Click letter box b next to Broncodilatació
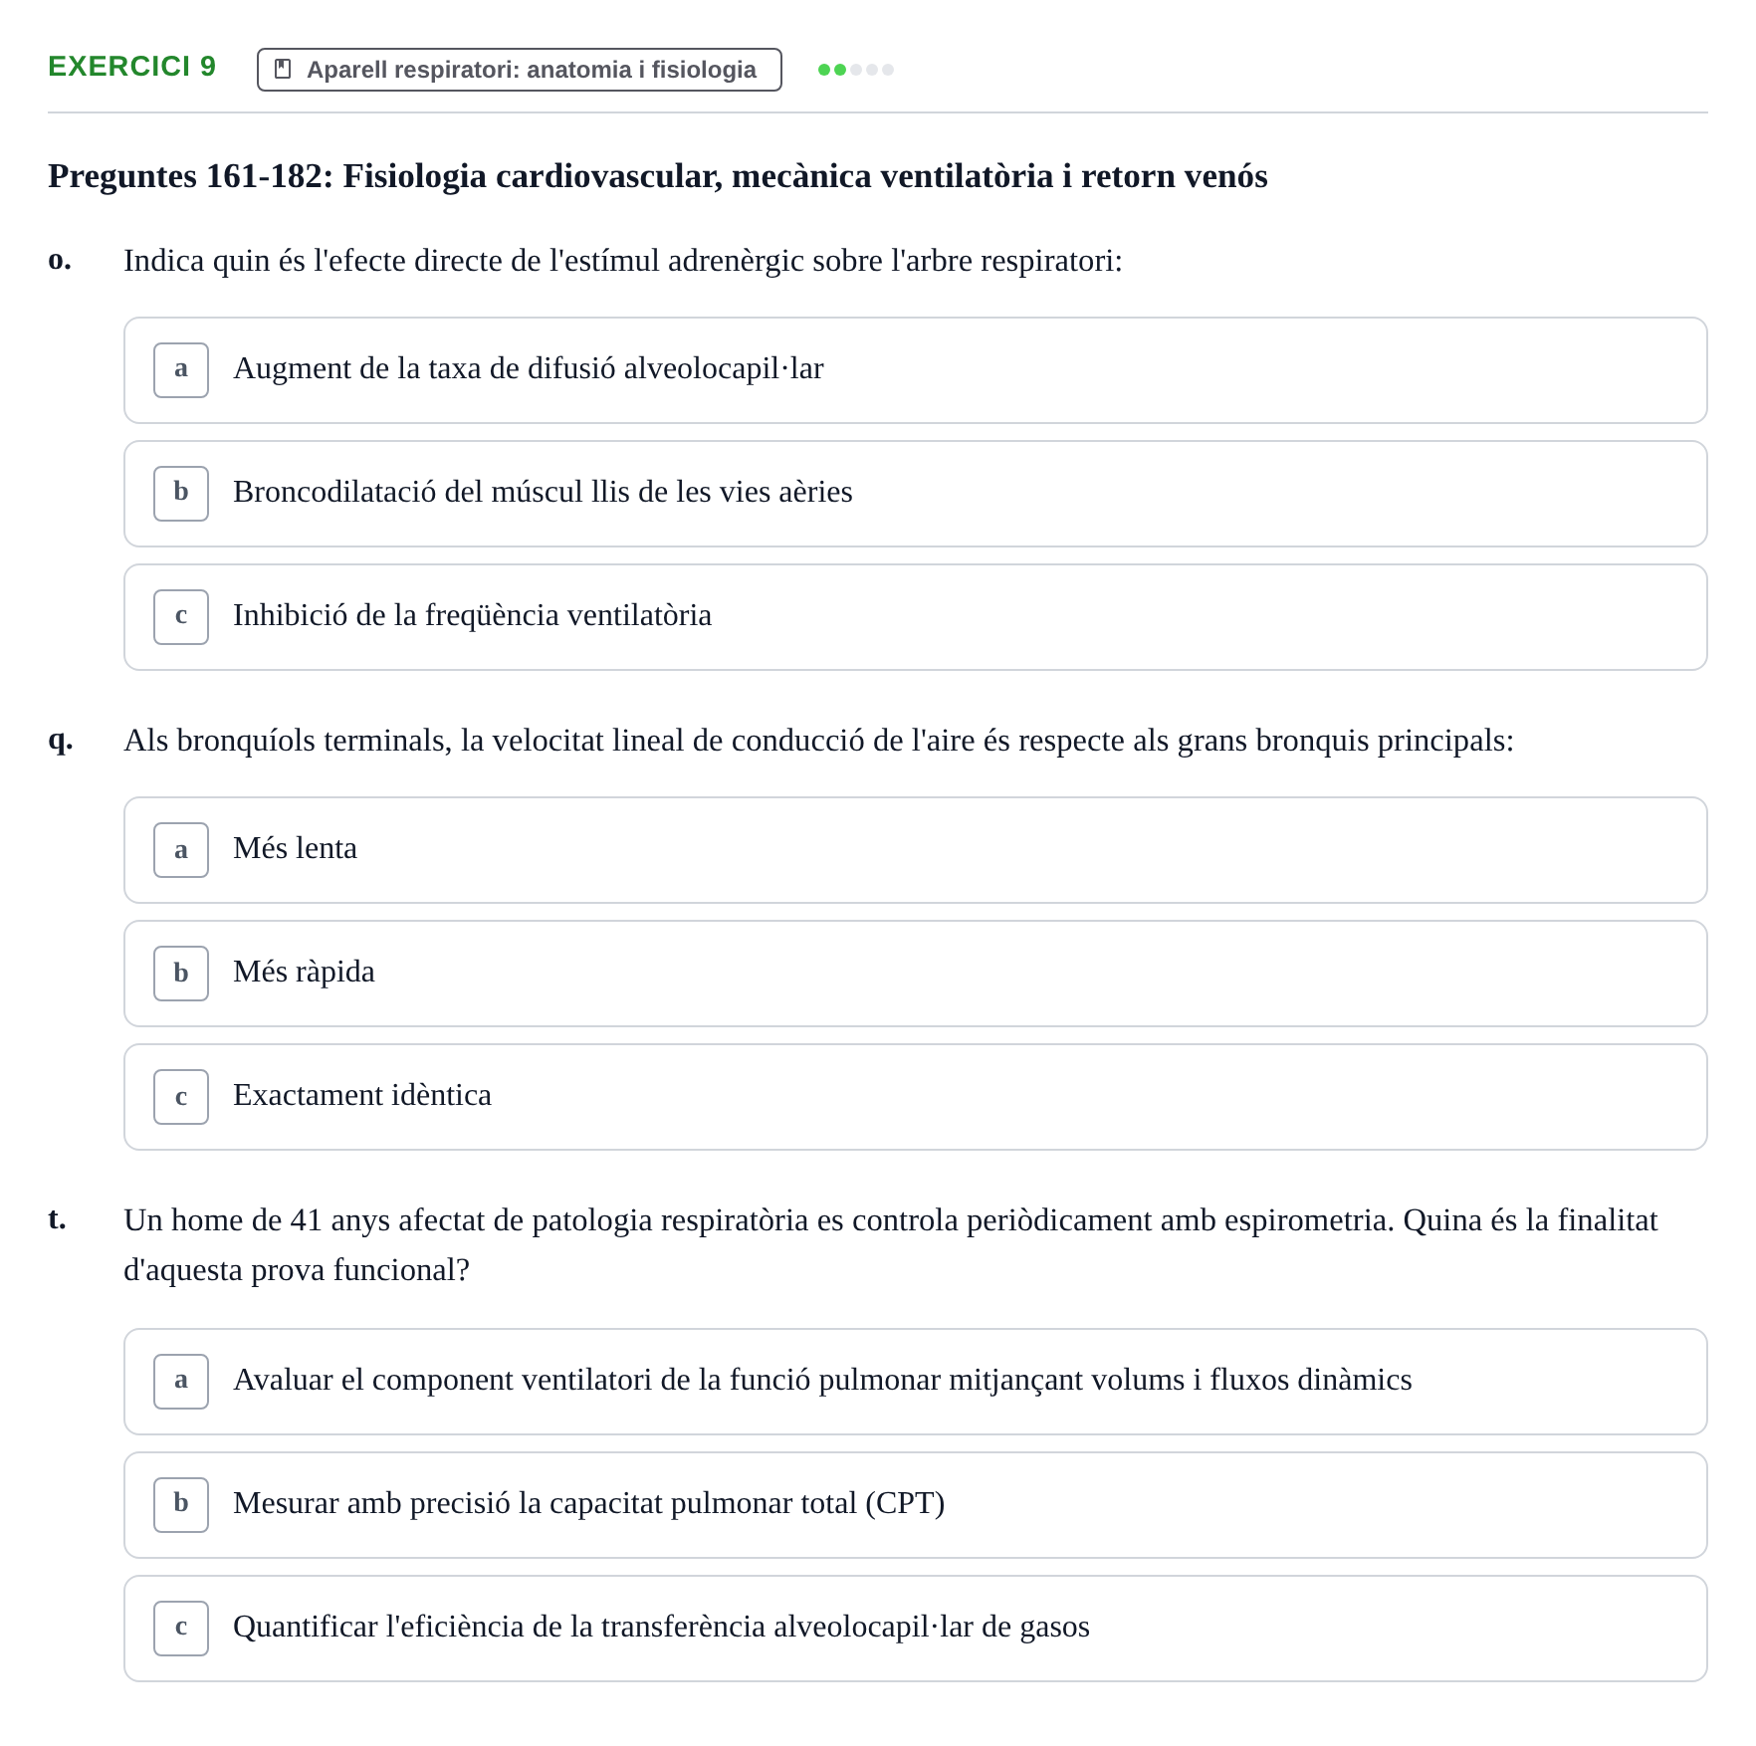Viewport: 1756px width, 1746px height. 181,494
